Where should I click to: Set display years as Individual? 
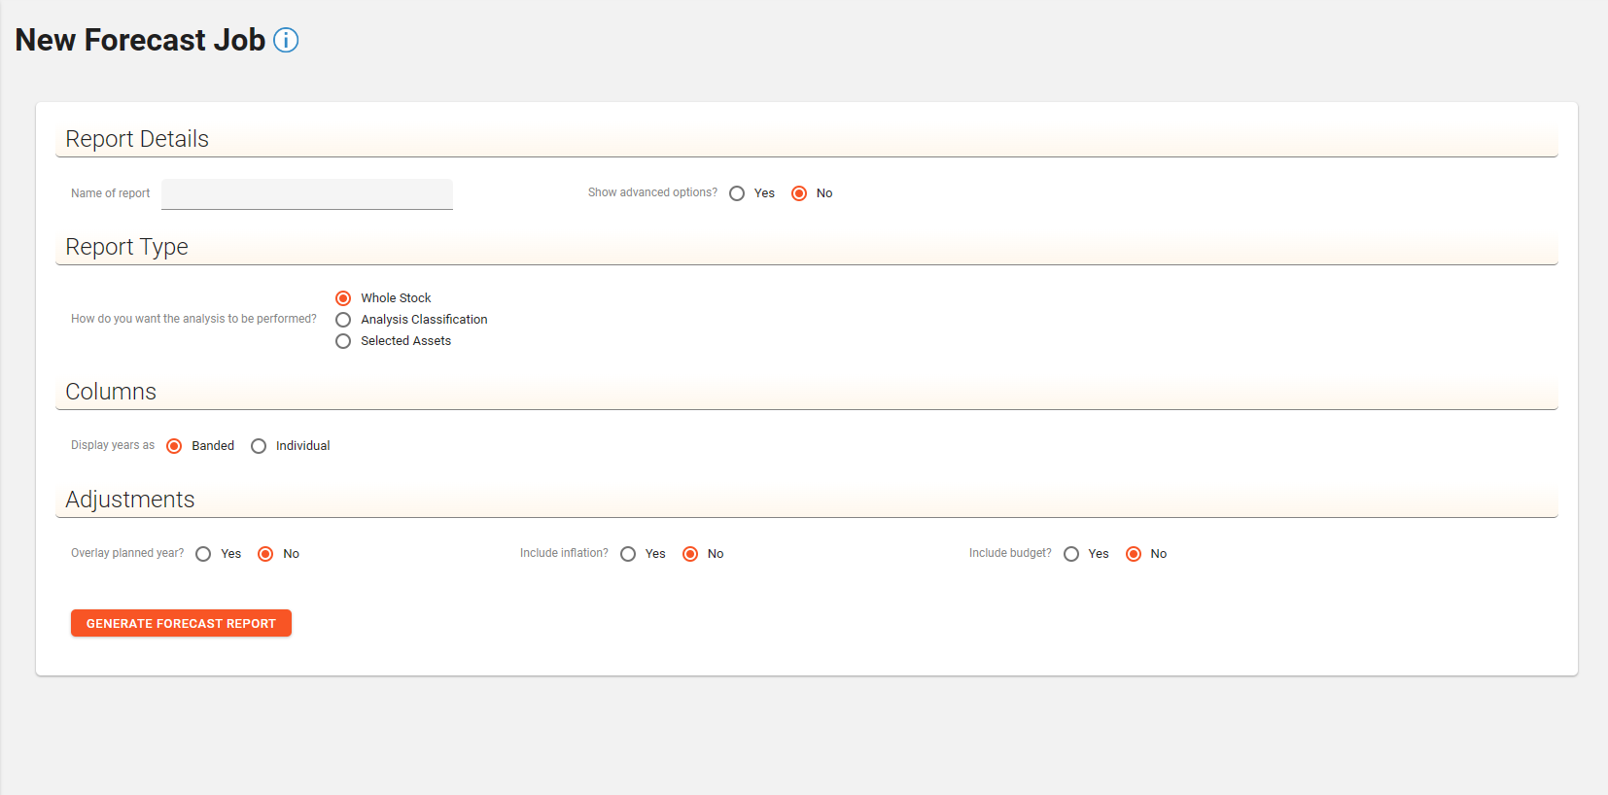[259, 446]
